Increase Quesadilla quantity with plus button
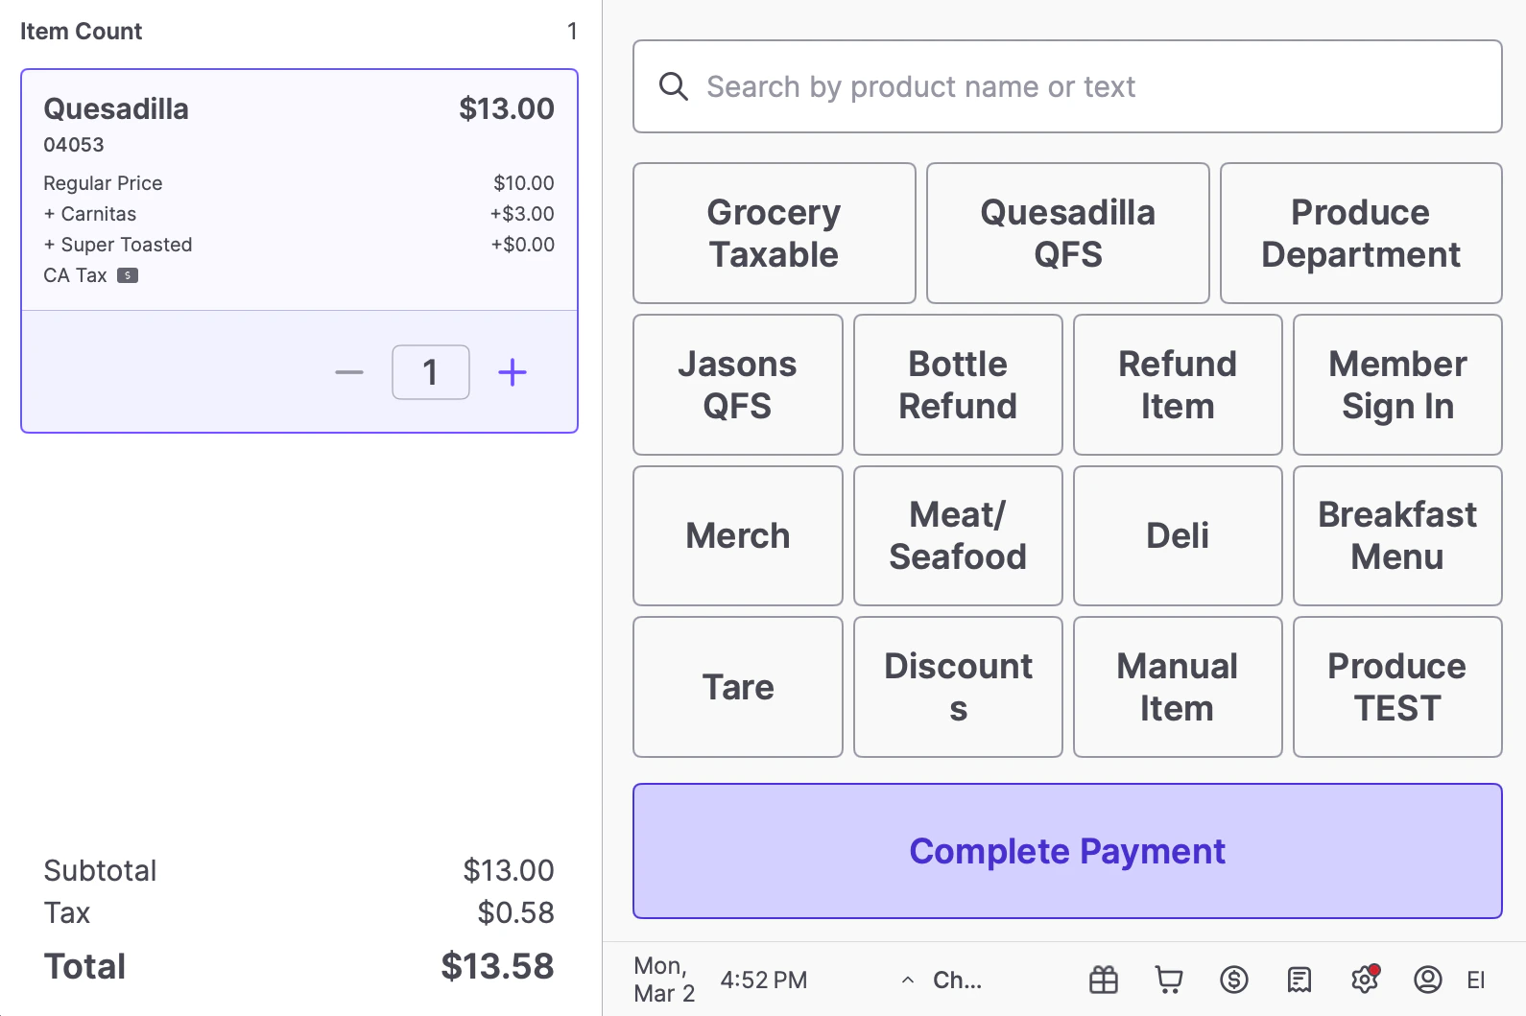The image size is (1526, 1016). tap(513, 372)
